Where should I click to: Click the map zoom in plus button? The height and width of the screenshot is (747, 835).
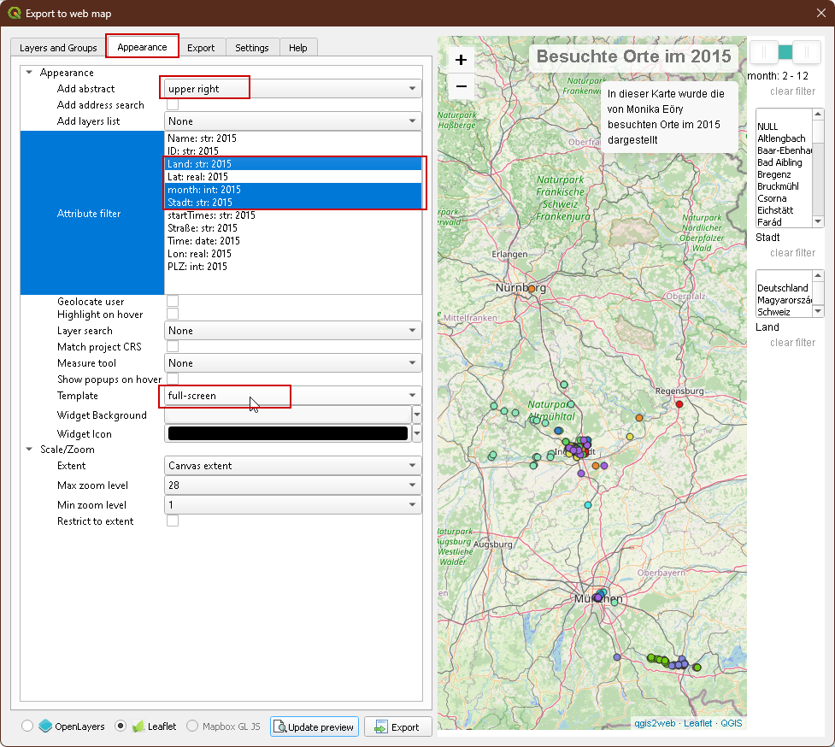[461, 60]
